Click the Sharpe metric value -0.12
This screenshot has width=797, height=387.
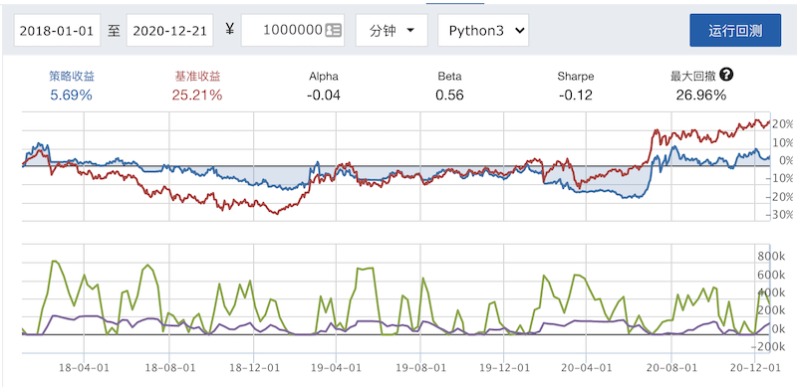coord(576,95)
